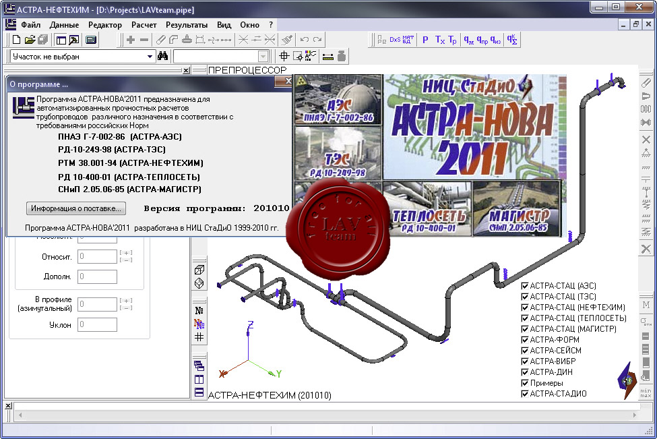Image resolution: width=657 pixels, height=439 pixels.
Task: Toggle АСТРА-ДИН checkbox
Action: click(525, 372)
